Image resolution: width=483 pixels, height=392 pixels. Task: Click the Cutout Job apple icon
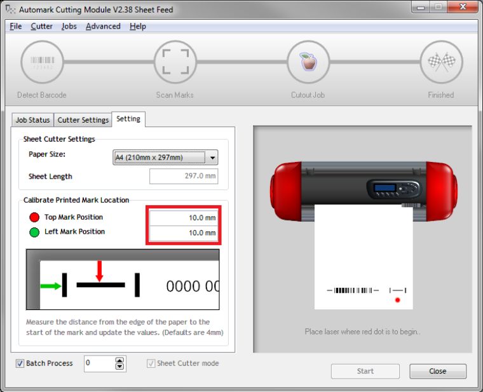[308, 62]
